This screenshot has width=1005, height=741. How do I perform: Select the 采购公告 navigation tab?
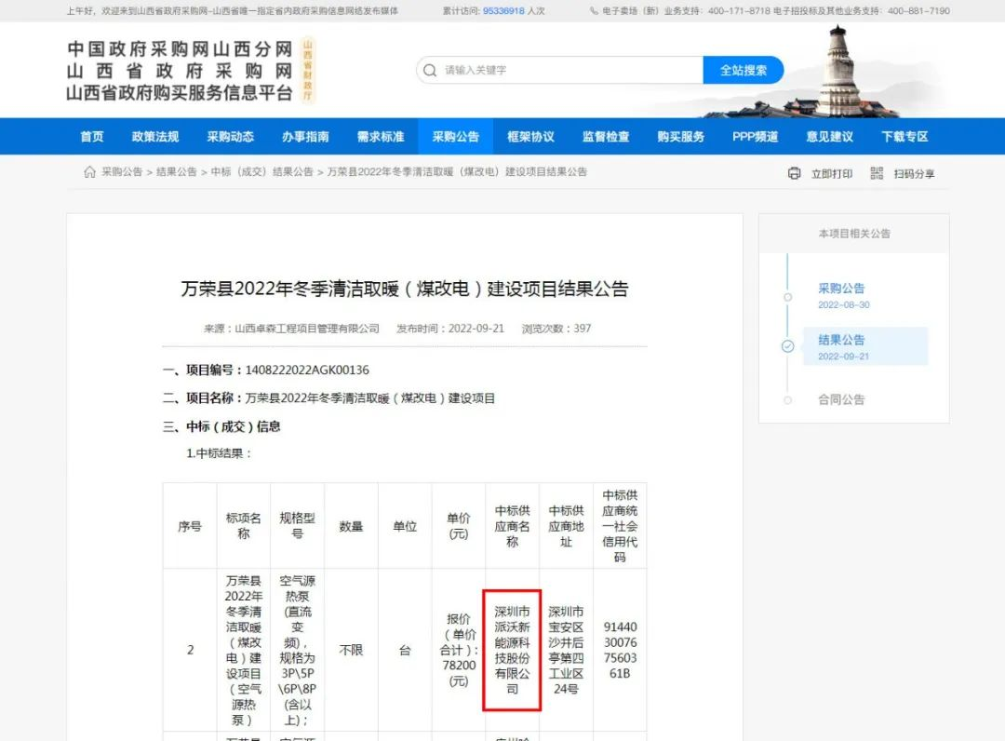pos(455,137)
